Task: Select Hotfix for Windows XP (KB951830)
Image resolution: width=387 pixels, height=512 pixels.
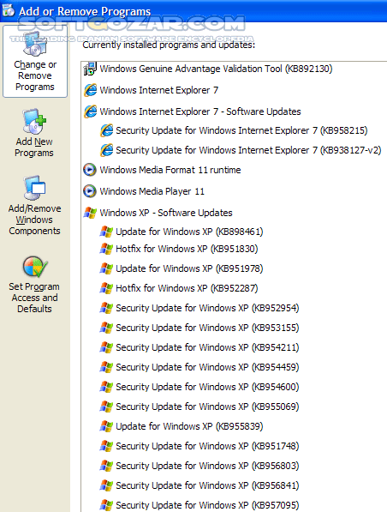Action: click(187, 249)
